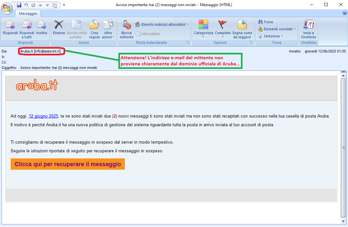Click aruba.it logo in email

37,85
